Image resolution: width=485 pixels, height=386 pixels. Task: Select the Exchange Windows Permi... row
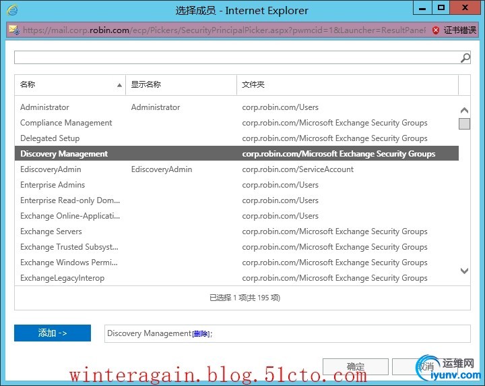236,262
